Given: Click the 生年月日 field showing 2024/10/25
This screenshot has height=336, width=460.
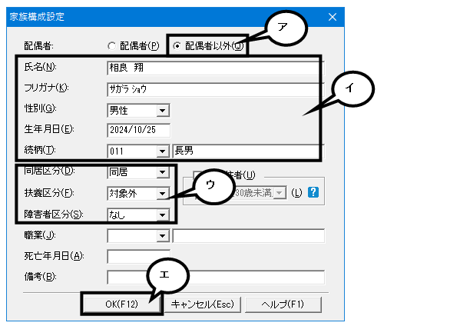Looking at the screenshot, I should pyautogui.click(x=138, y=130).
